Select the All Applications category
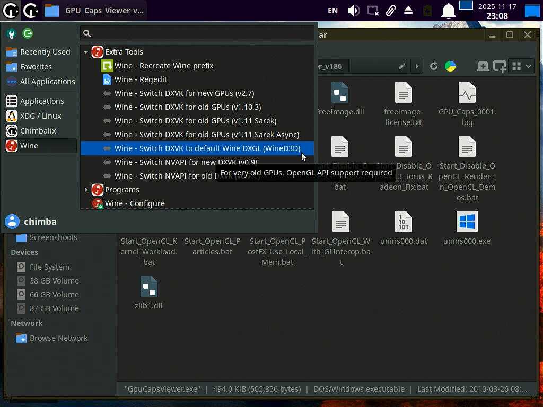The height and width of the screenshot is (407, 543). [40, 81]
